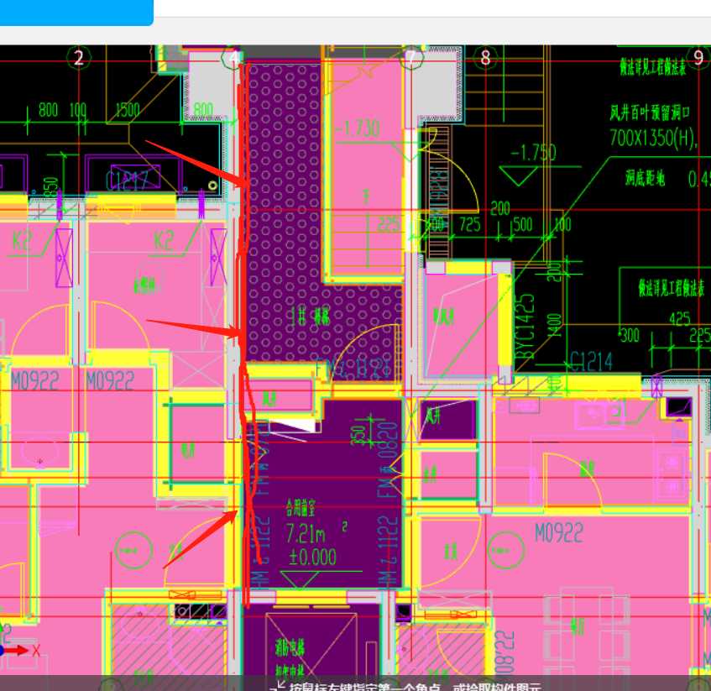Pick the dimension value 1400

pos(554,325)
